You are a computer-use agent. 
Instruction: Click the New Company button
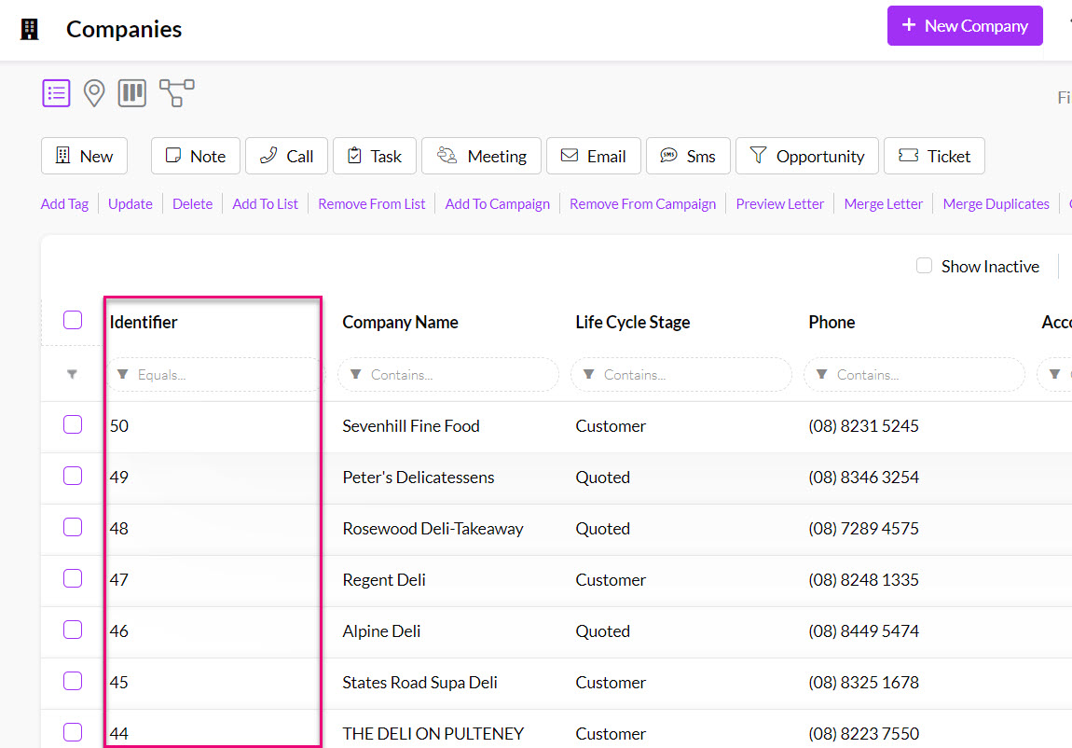click(965, 26)
